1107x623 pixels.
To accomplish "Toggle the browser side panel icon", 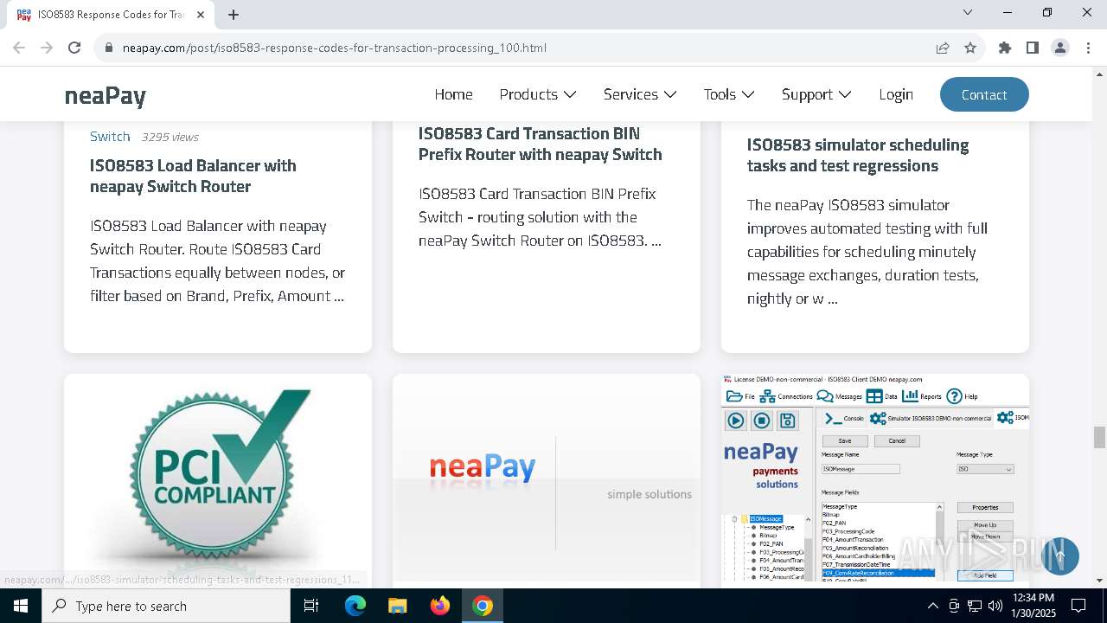I will coord(1033,48).
